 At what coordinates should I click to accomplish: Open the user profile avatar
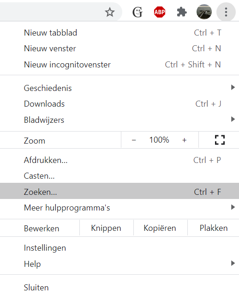tap(204, 12)
